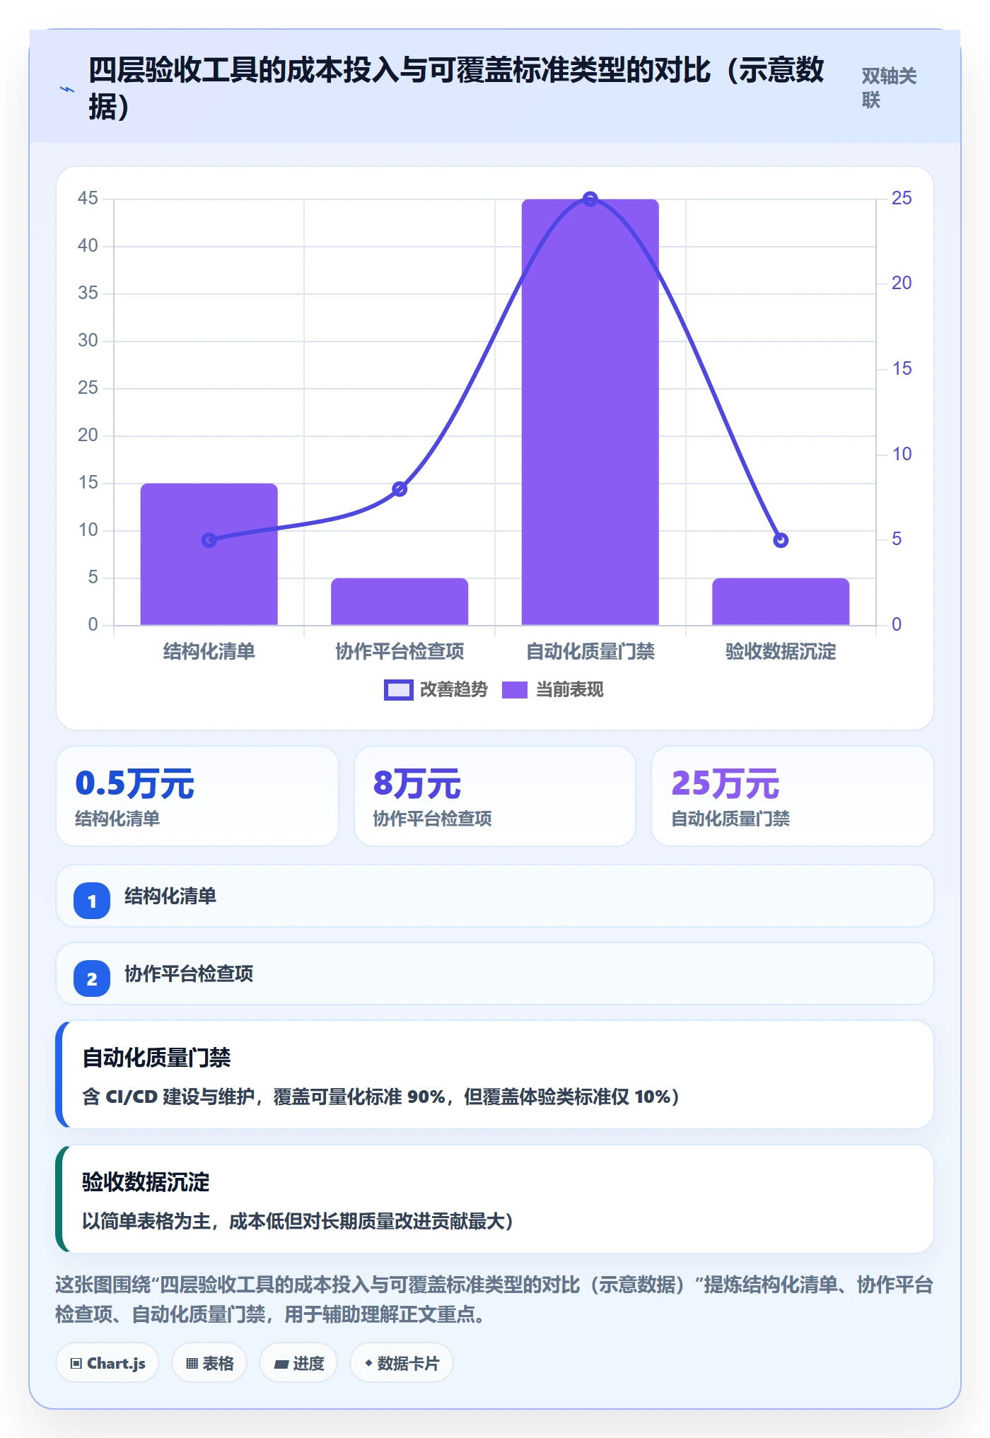Open the 验收数据沉淀 description card

click(x=495, y=1199)
